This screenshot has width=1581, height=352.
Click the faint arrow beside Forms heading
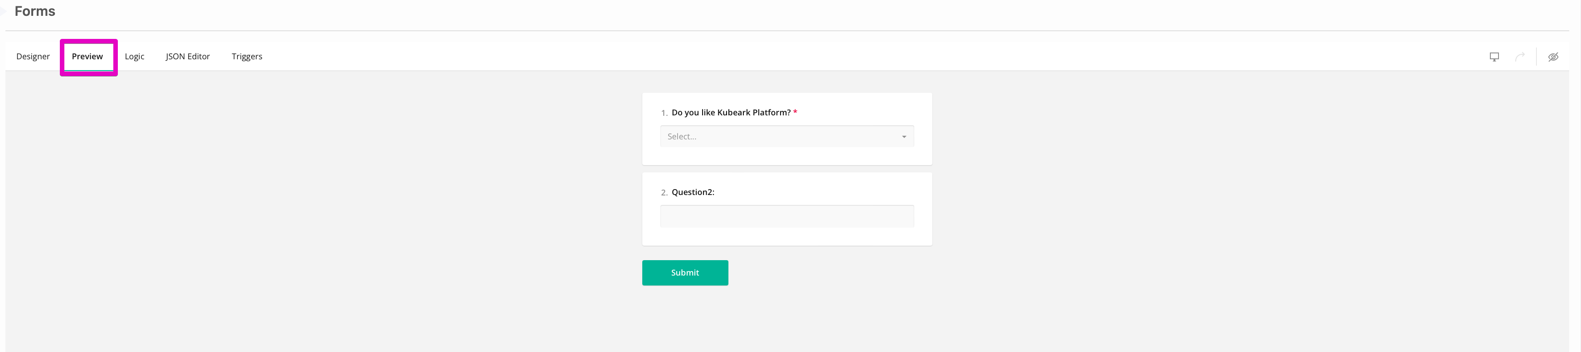coord(3,12)
